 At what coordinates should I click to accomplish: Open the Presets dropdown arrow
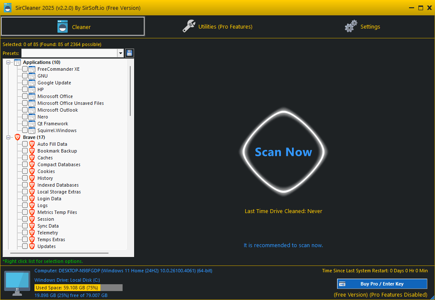pyautogui.click(x=120, y=53)
